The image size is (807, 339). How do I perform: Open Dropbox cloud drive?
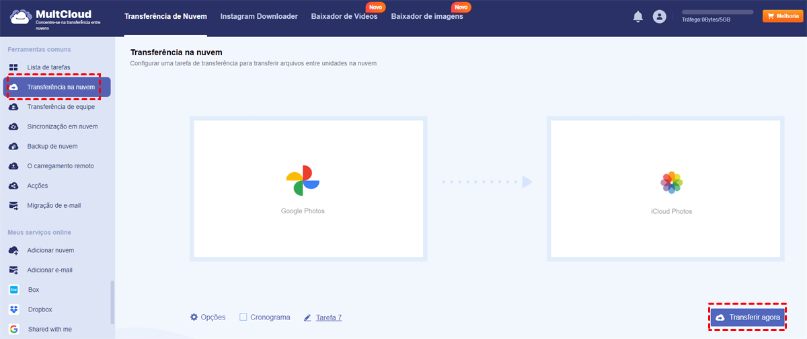[x=40, y=309]
